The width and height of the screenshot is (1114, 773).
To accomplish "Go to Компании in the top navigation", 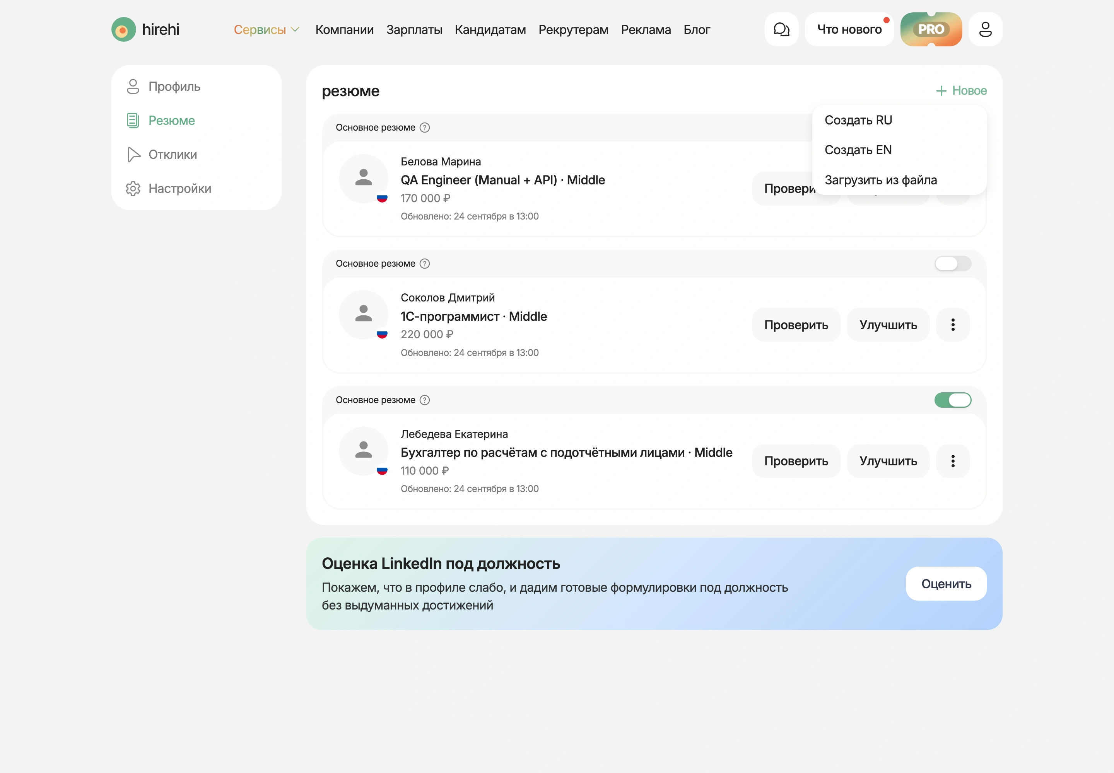I will 344,29.
